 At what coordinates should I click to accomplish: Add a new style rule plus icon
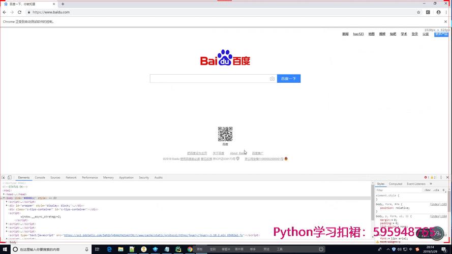pyautogui.click(x=444, y=190)
